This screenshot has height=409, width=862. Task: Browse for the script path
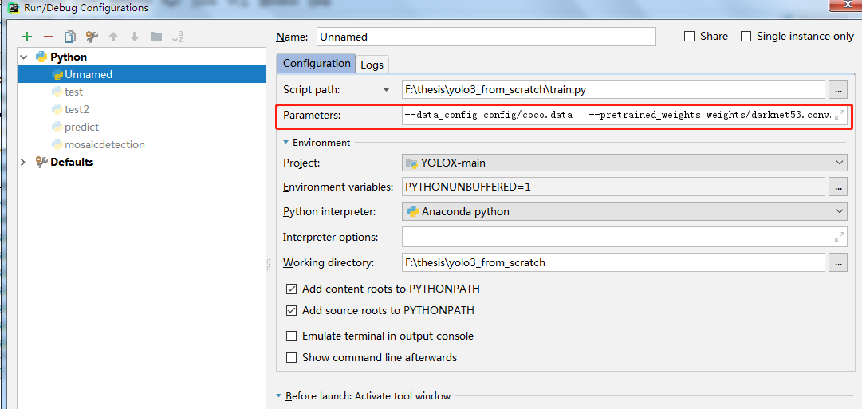point(838,89)
